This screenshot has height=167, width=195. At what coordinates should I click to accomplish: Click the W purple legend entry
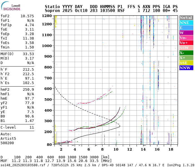point(186,33)
